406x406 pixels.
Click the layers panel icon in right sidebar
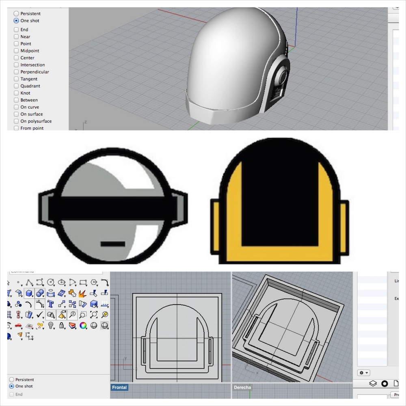pyautogui.click(x=373, y=384)
